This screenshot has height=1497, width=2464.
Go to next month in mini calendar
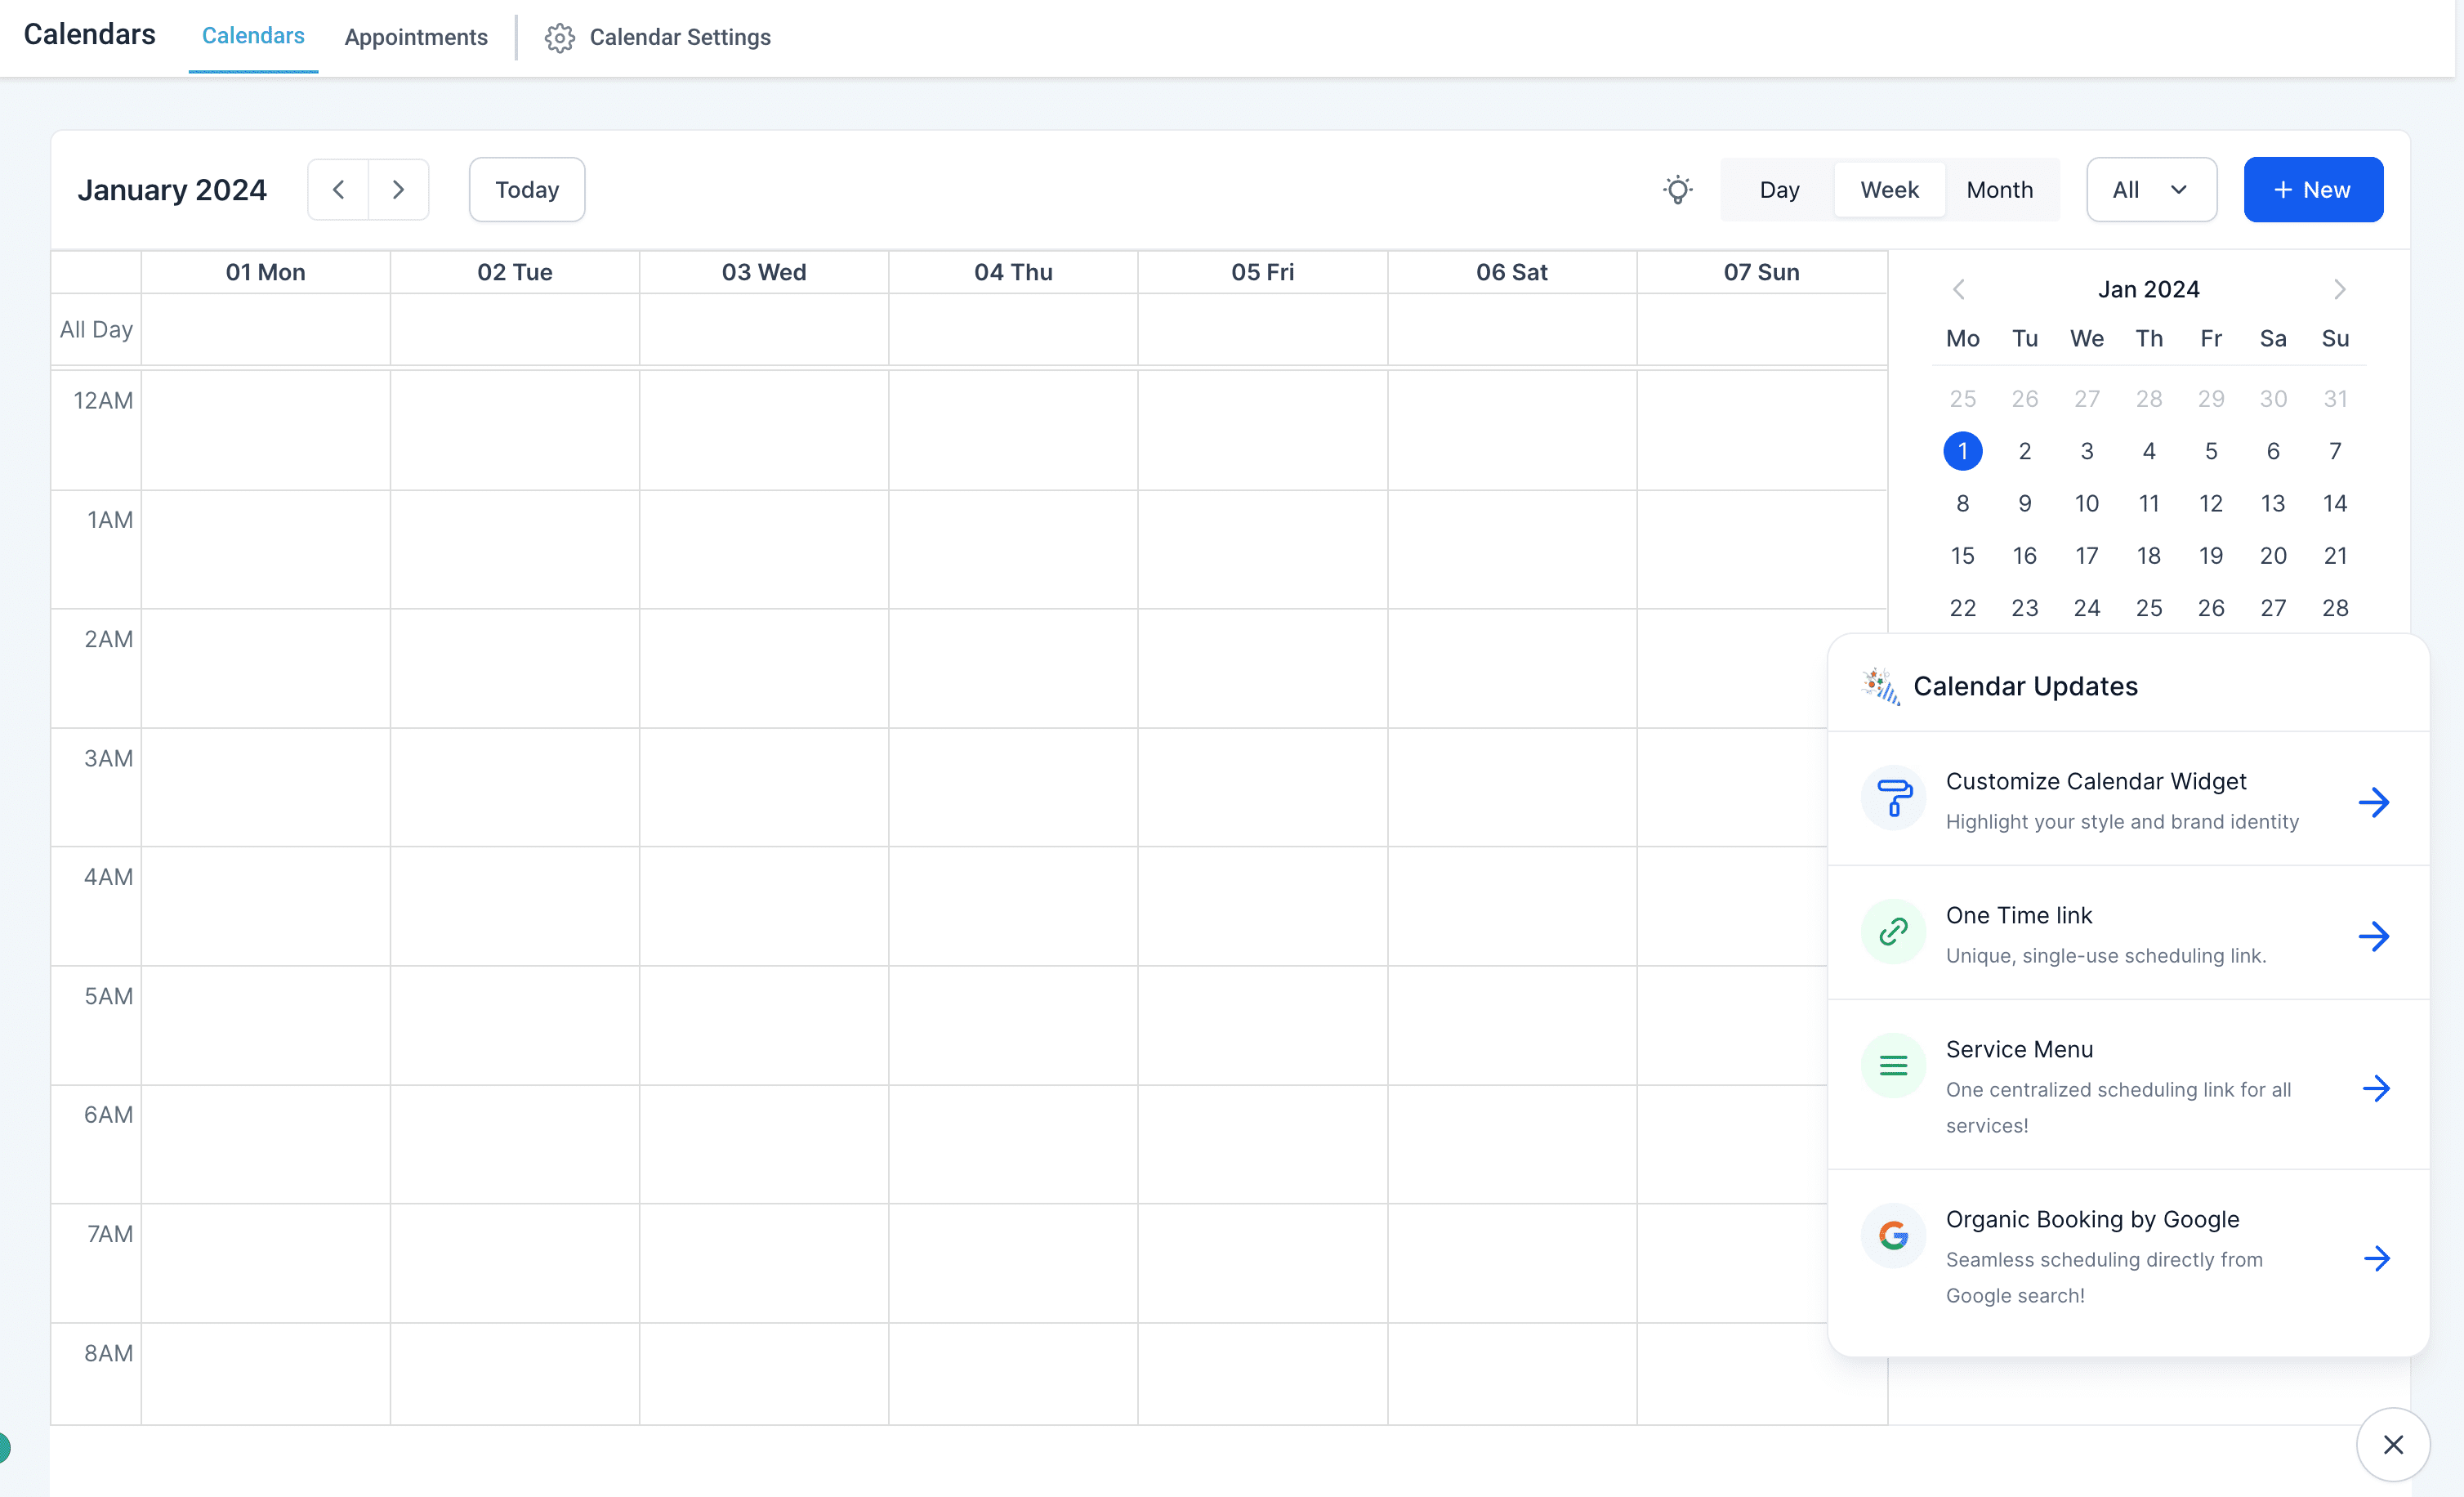pyautogui.click(x=2339, y=289)
